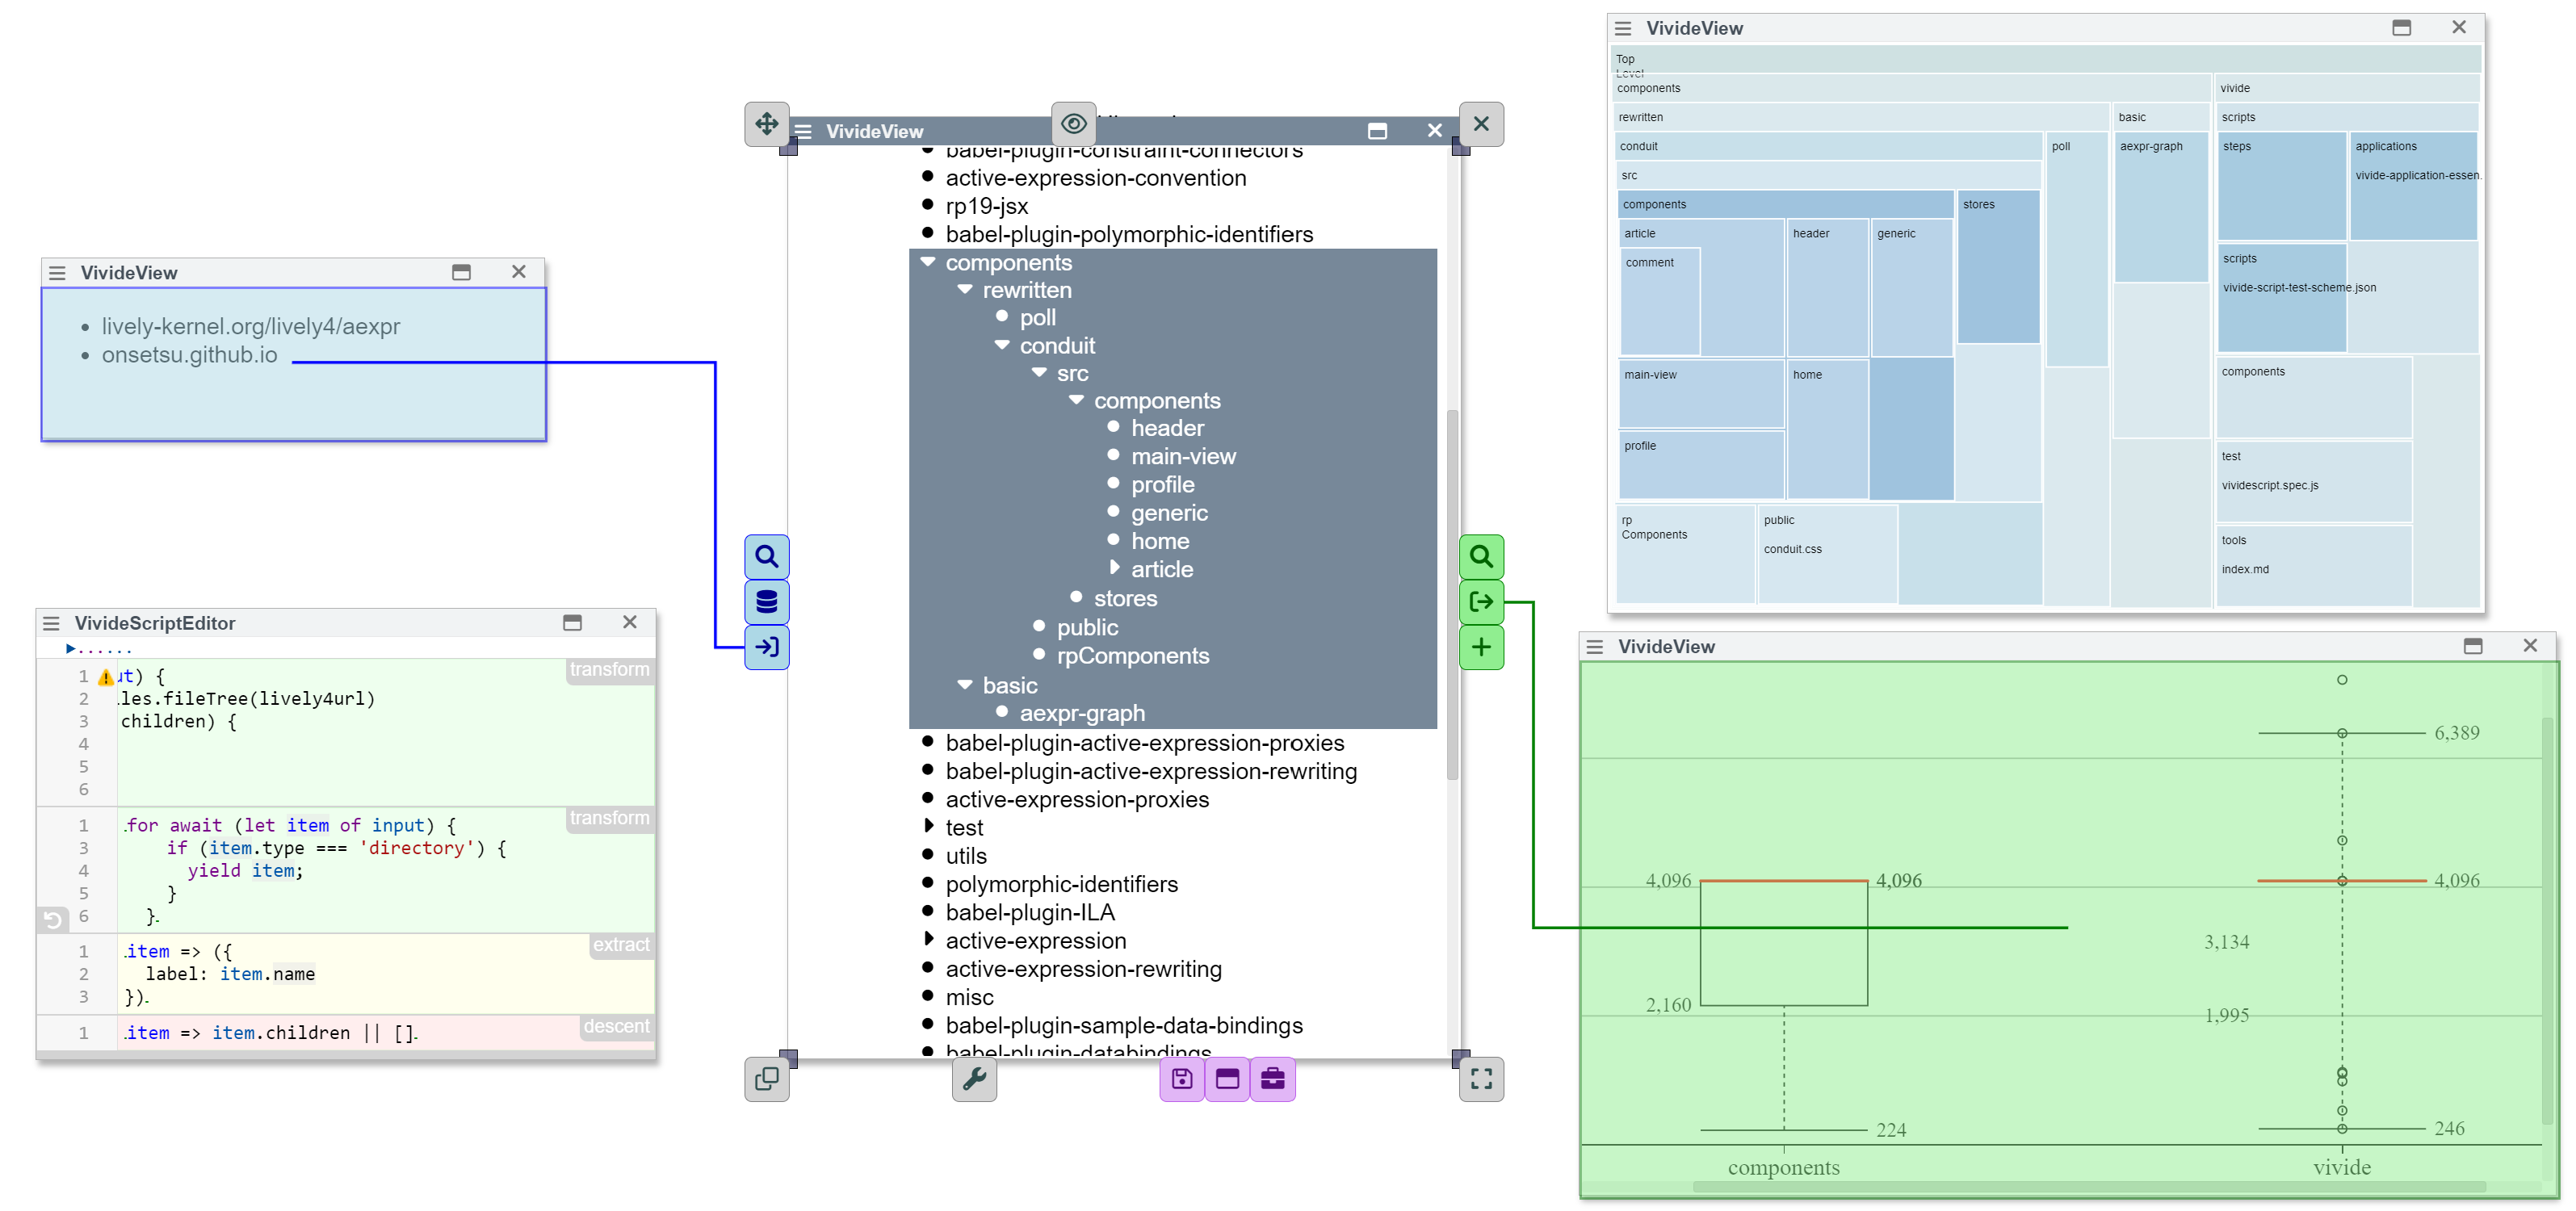Select the onsetsu.github.io list entry
The width and height of the screenshot is (2576, 1211).
click(x=189, y=355)
